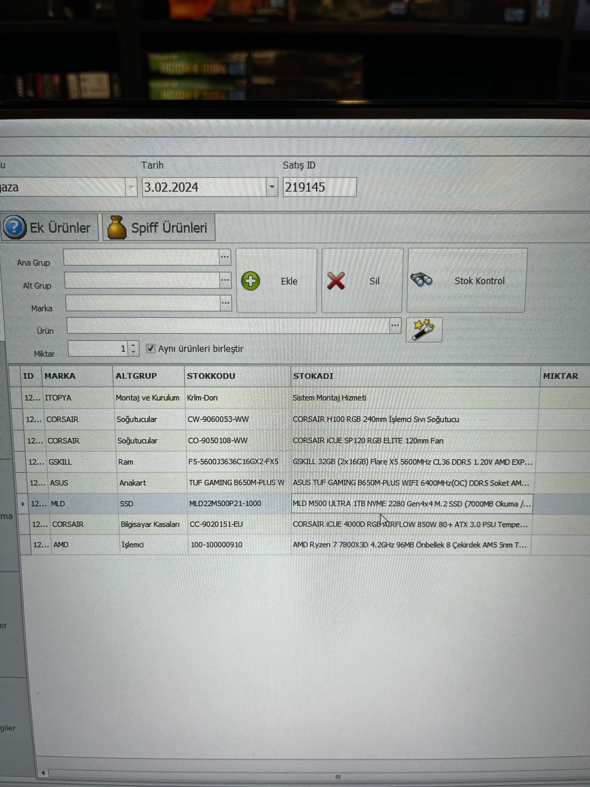Click the magic wand icon button
Viewport: 590px width, 787px height.
424,330
